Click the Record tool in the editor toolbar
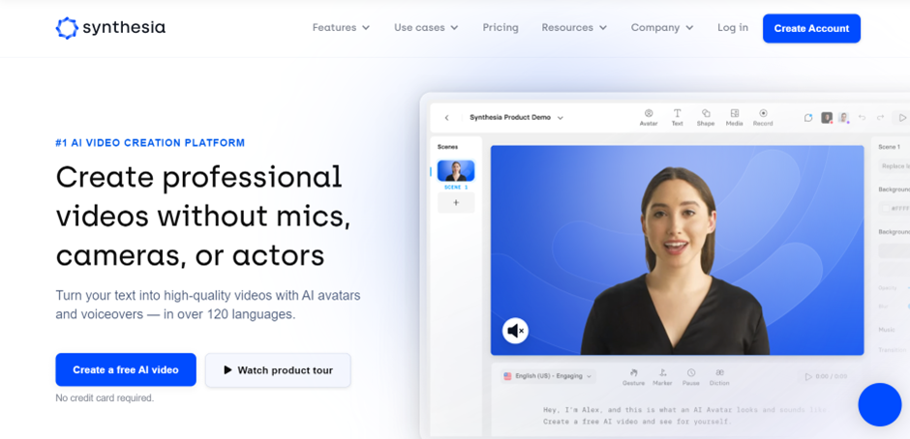The height and width of the screenshot is (439, 910). [x=763, y=117]
